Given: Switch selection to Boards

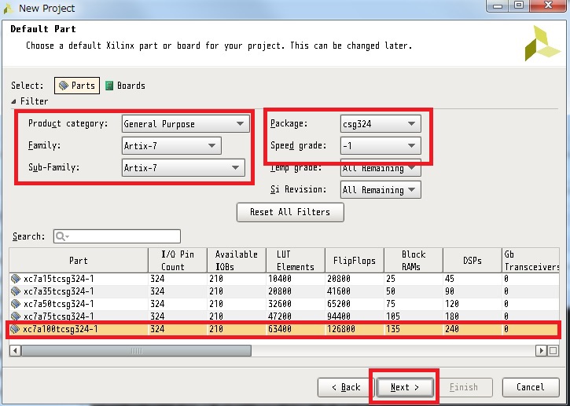Looking at the screenshot, I should tap(125, 86).
